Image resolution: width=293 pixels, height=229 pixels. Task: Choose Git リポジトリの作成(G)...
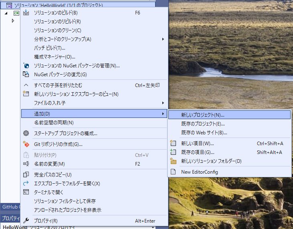(x=94, y=144)
